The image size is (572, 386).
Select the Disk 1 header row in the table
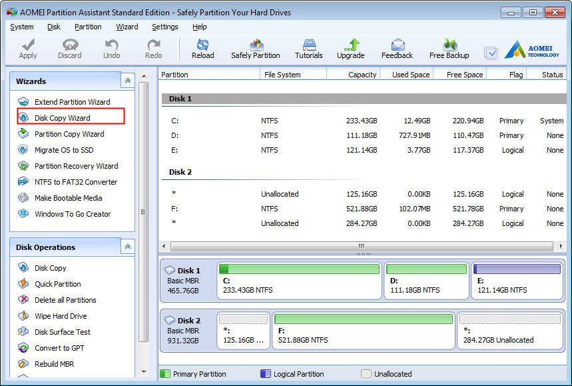point(364,99)
